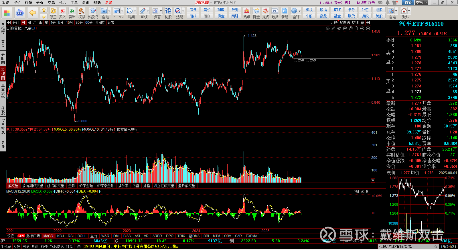Switch chart period to 月 monthly

35,23
